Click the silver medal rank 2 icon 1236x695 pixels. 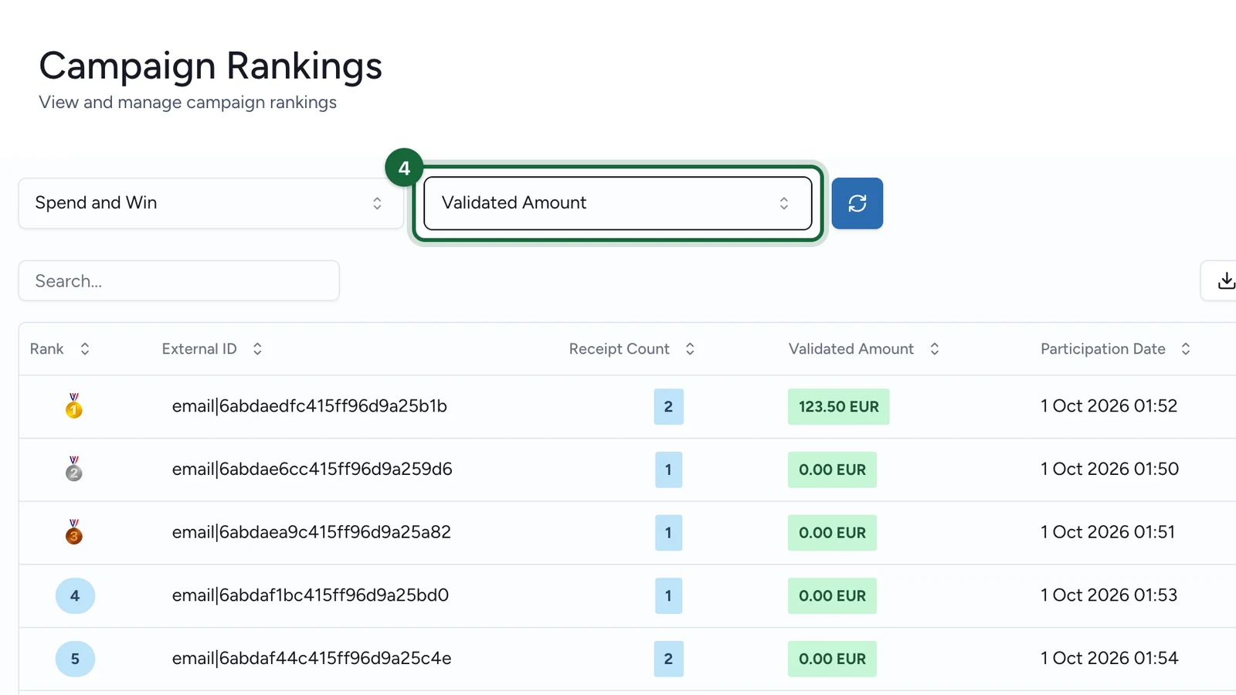74,470
